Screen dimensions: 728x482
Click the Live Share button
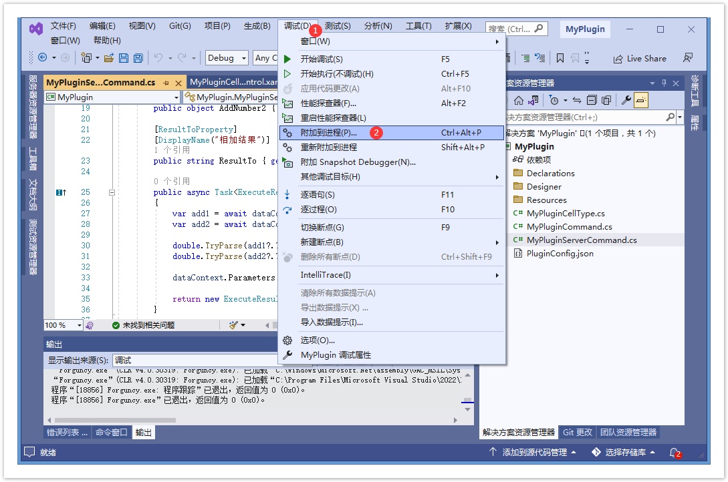[x=639, y=59]
